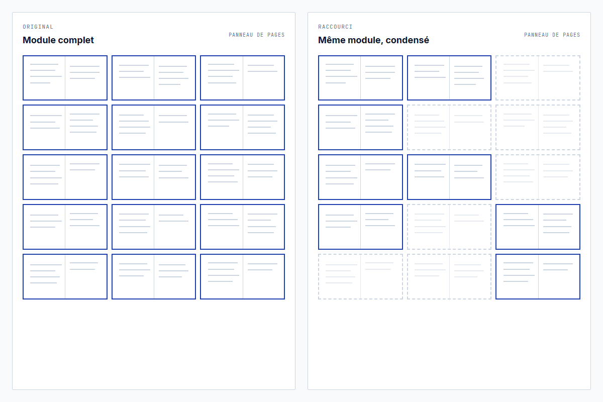Click the Module complet heading
Viewport: 603px width, 402px height.
58,40
